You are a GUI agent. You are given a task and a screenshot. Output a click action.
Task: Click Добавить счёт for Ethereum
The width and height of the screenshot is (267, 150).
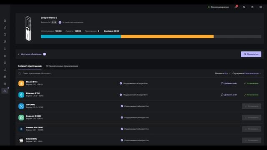(x=229, y=95)
